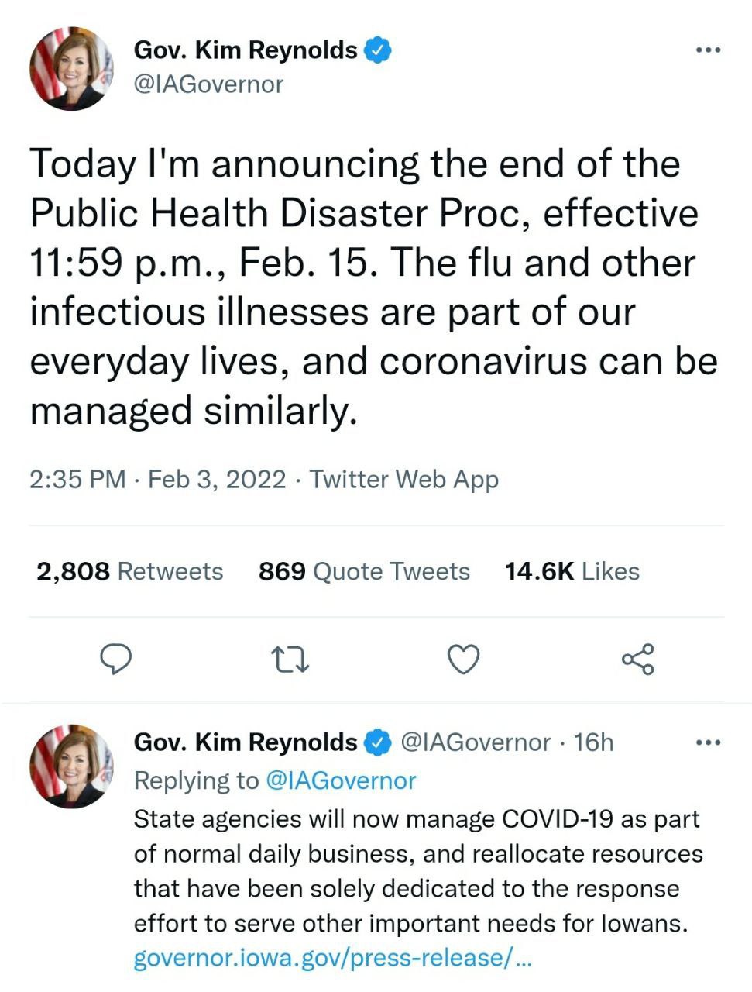Click verified badge in reply tweet header
The height and width of the screenshot is (992, 752).
point(377,742)
